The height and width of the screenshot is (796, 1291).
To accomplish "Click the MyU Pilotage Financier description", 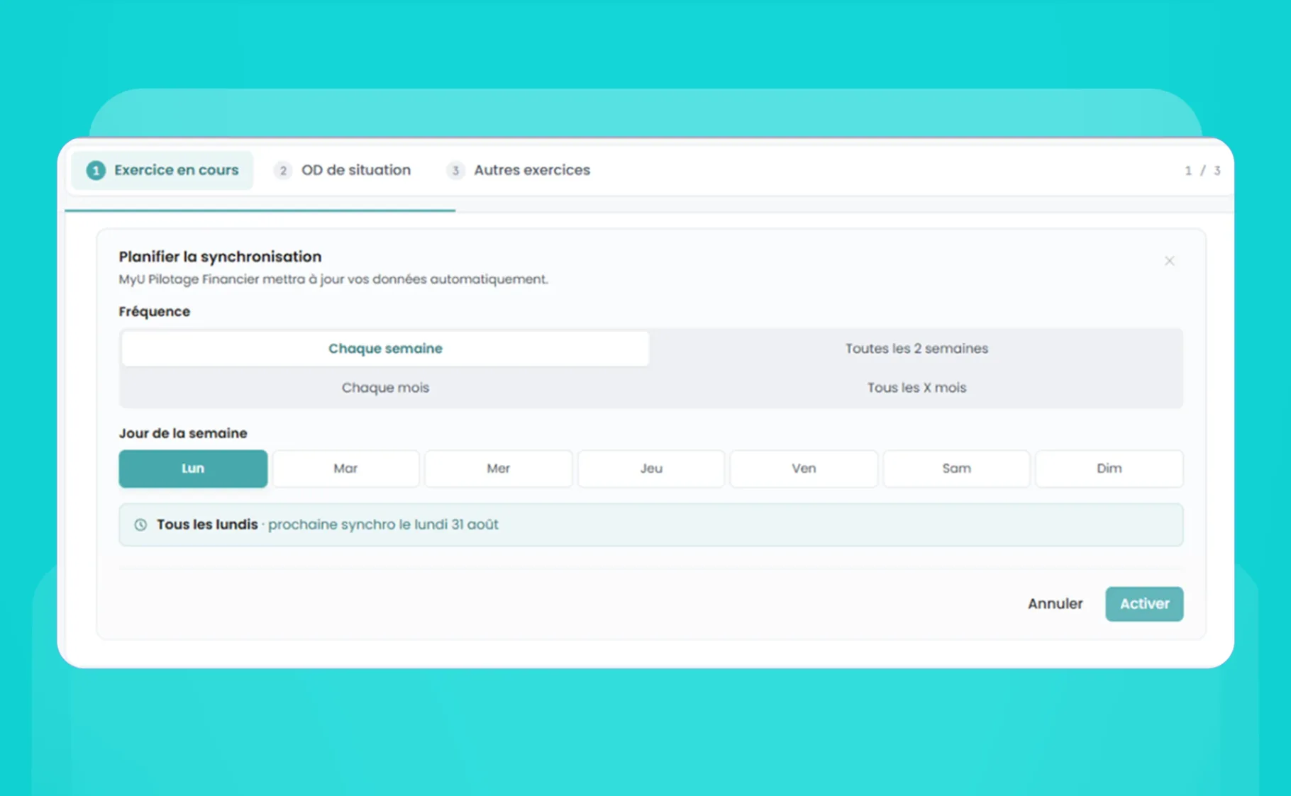I will pyautogui.click(x=333, y=279).
